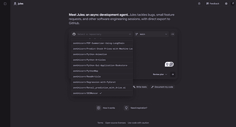This screenshot has height=127, width=236.
Task: Click the Document my code suggestion chip
Action: pos(162,87)
